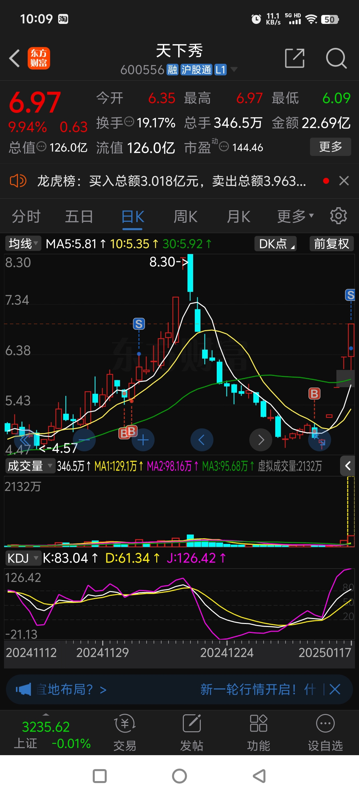Tap the 8.30 high price label
The width and height of the screenshot is (359, 797).
point(169,262)
